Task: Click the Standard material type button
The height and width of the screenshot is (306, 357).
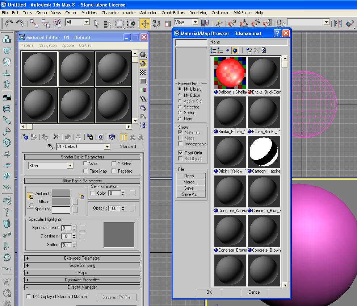Action: click(128, 146)
